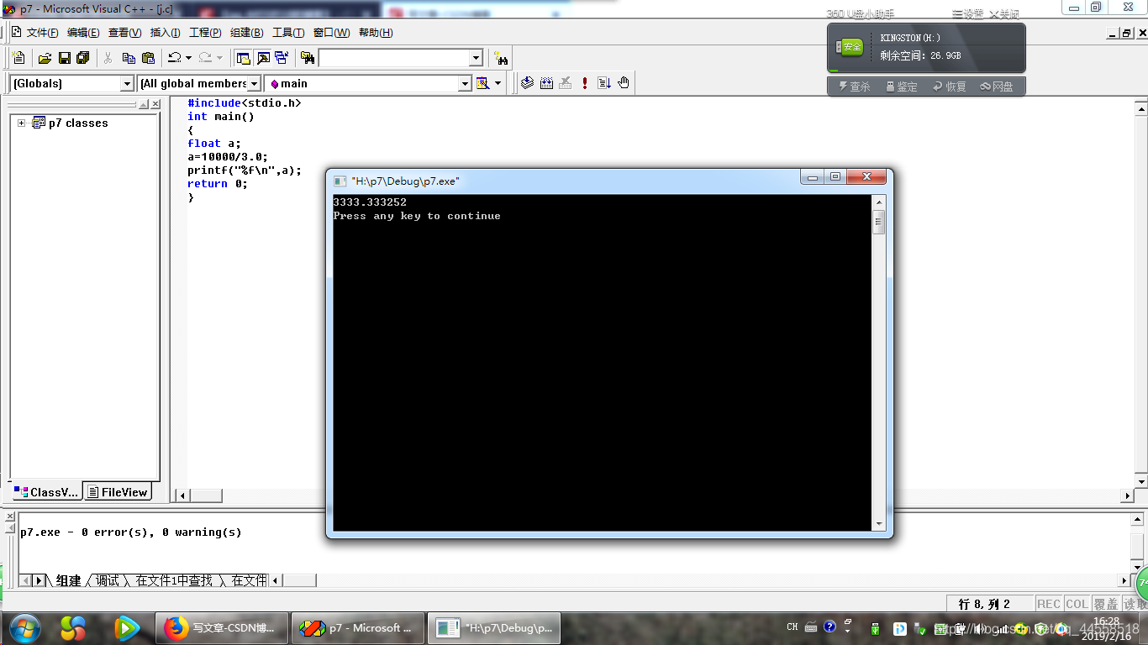Click 鉴定 in the 360 U盘 panel
Viewport: 1148px width, 645px height.
(902, 87)
